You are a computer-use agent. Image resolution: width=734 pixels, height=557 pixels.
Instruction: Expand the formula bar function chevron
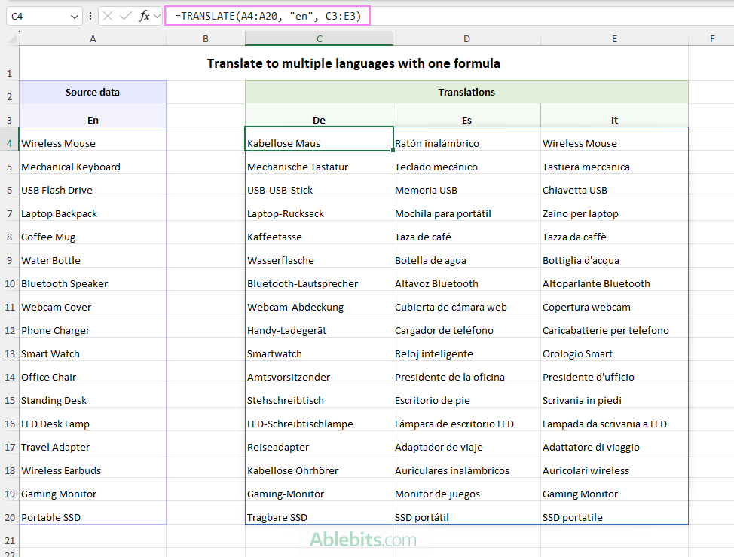coord(157,17)
